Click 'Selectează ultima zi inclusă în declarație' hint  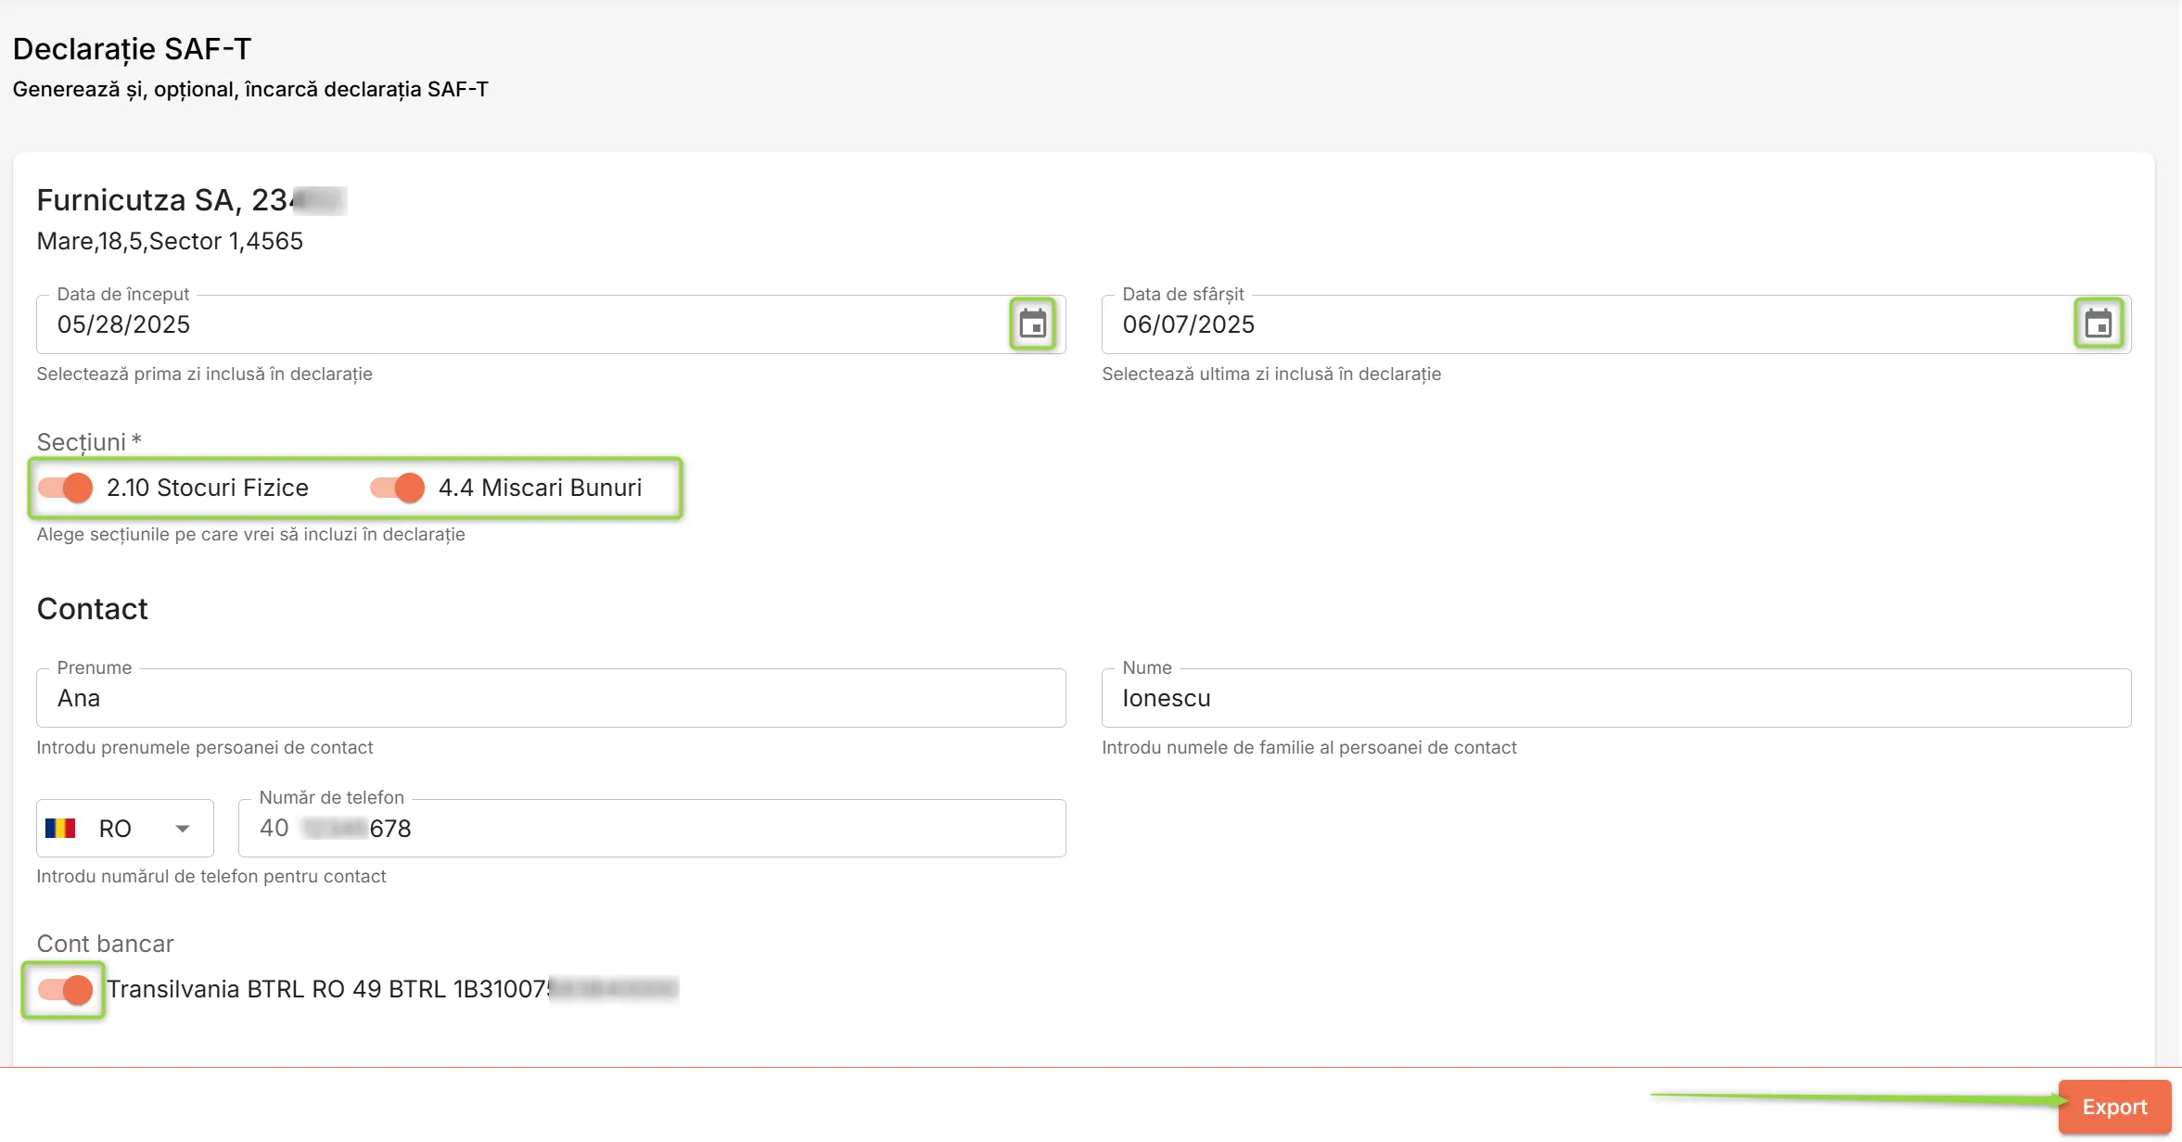tap(1271, 374)
